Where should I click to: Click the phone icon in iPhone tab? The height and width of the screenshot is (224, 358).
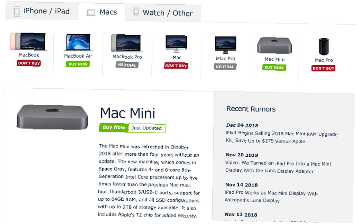click(17, 12)
